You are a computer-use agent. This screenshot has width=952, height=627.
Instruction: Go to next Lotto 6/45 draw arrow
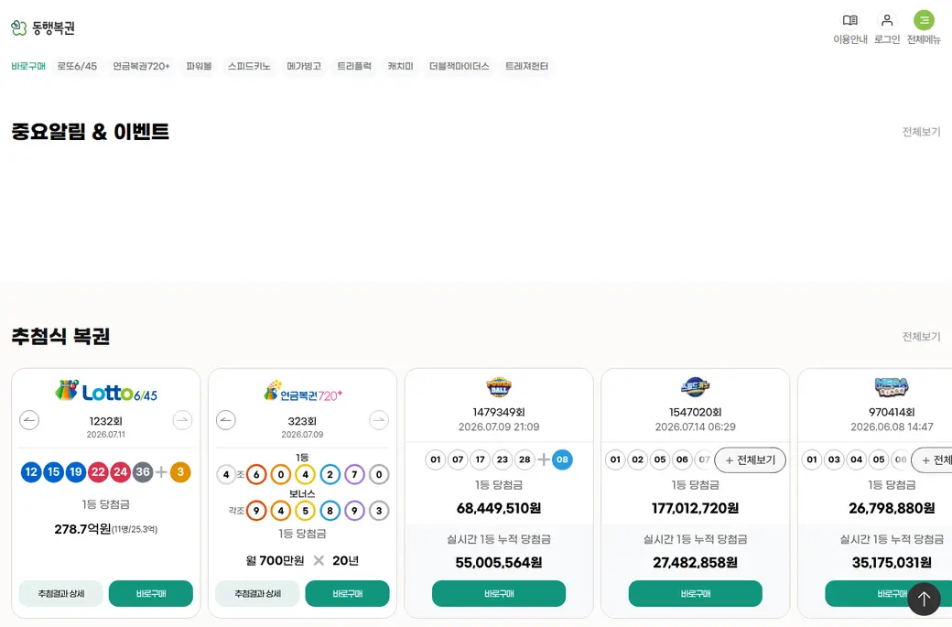[182, 420]
